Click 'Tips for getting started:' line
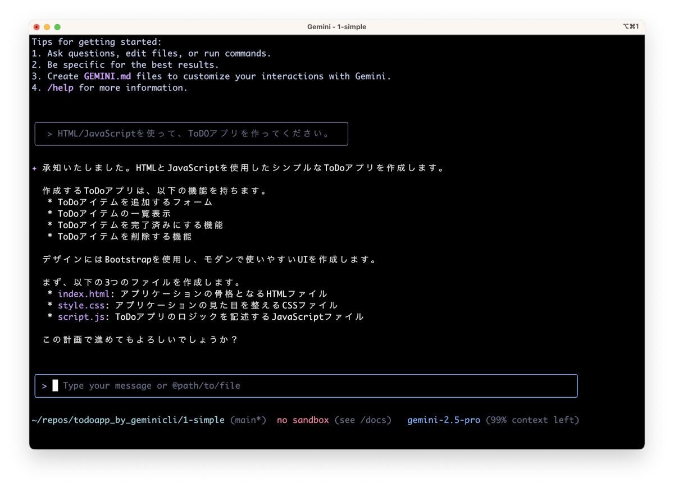674x488 pixels. click(96, 42)
